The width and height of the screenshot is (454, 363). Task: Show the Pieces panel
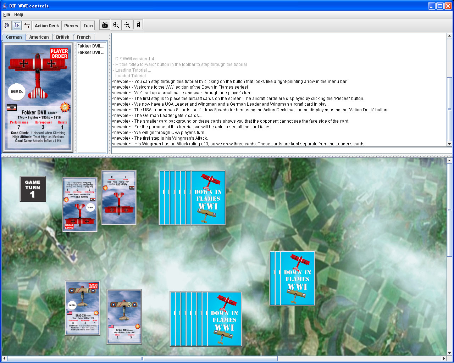point(71,25)
